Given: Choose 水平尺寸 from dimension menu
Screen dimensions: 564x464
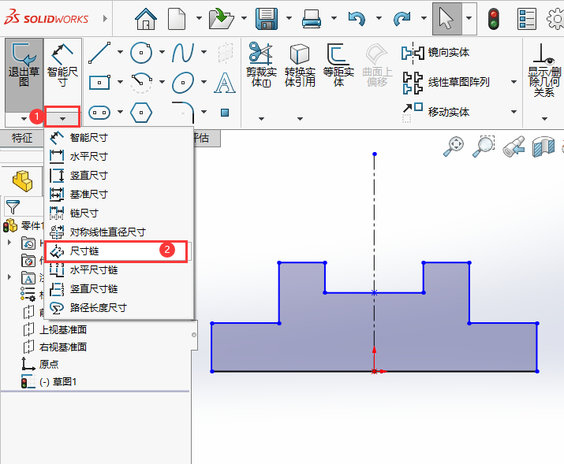Looking at the screenshot, I should 118,156.
